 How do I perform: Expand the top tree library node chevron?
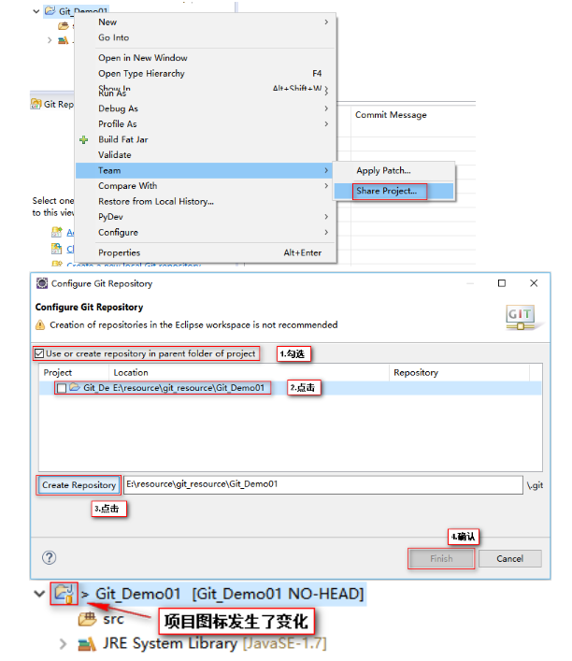[50, 40]
